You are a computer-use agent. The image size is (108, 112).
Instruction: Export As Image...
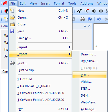[89, 109]
